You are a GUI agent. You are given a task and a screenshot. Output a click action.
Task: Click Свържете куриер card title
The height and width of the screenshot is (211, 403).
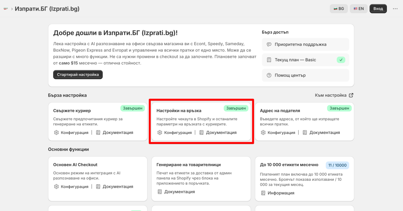pyautogui.click(x=72, y=111)
